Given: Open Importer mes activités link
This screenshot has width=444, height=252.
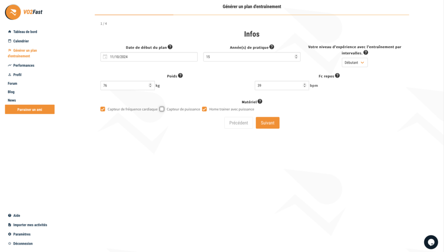Looking at the screenshot, I should 30,225.
